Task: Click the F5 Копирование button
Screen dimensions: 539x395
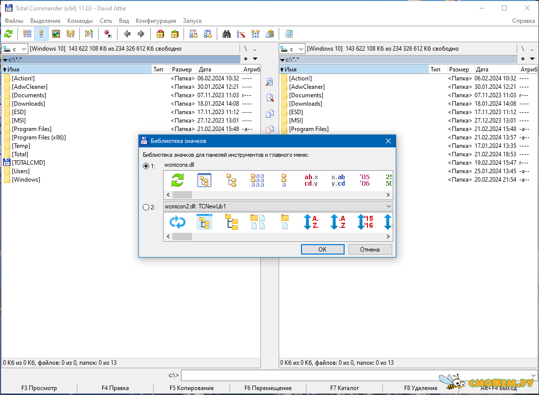Action: pyautogui.click(x=191, y=388)
